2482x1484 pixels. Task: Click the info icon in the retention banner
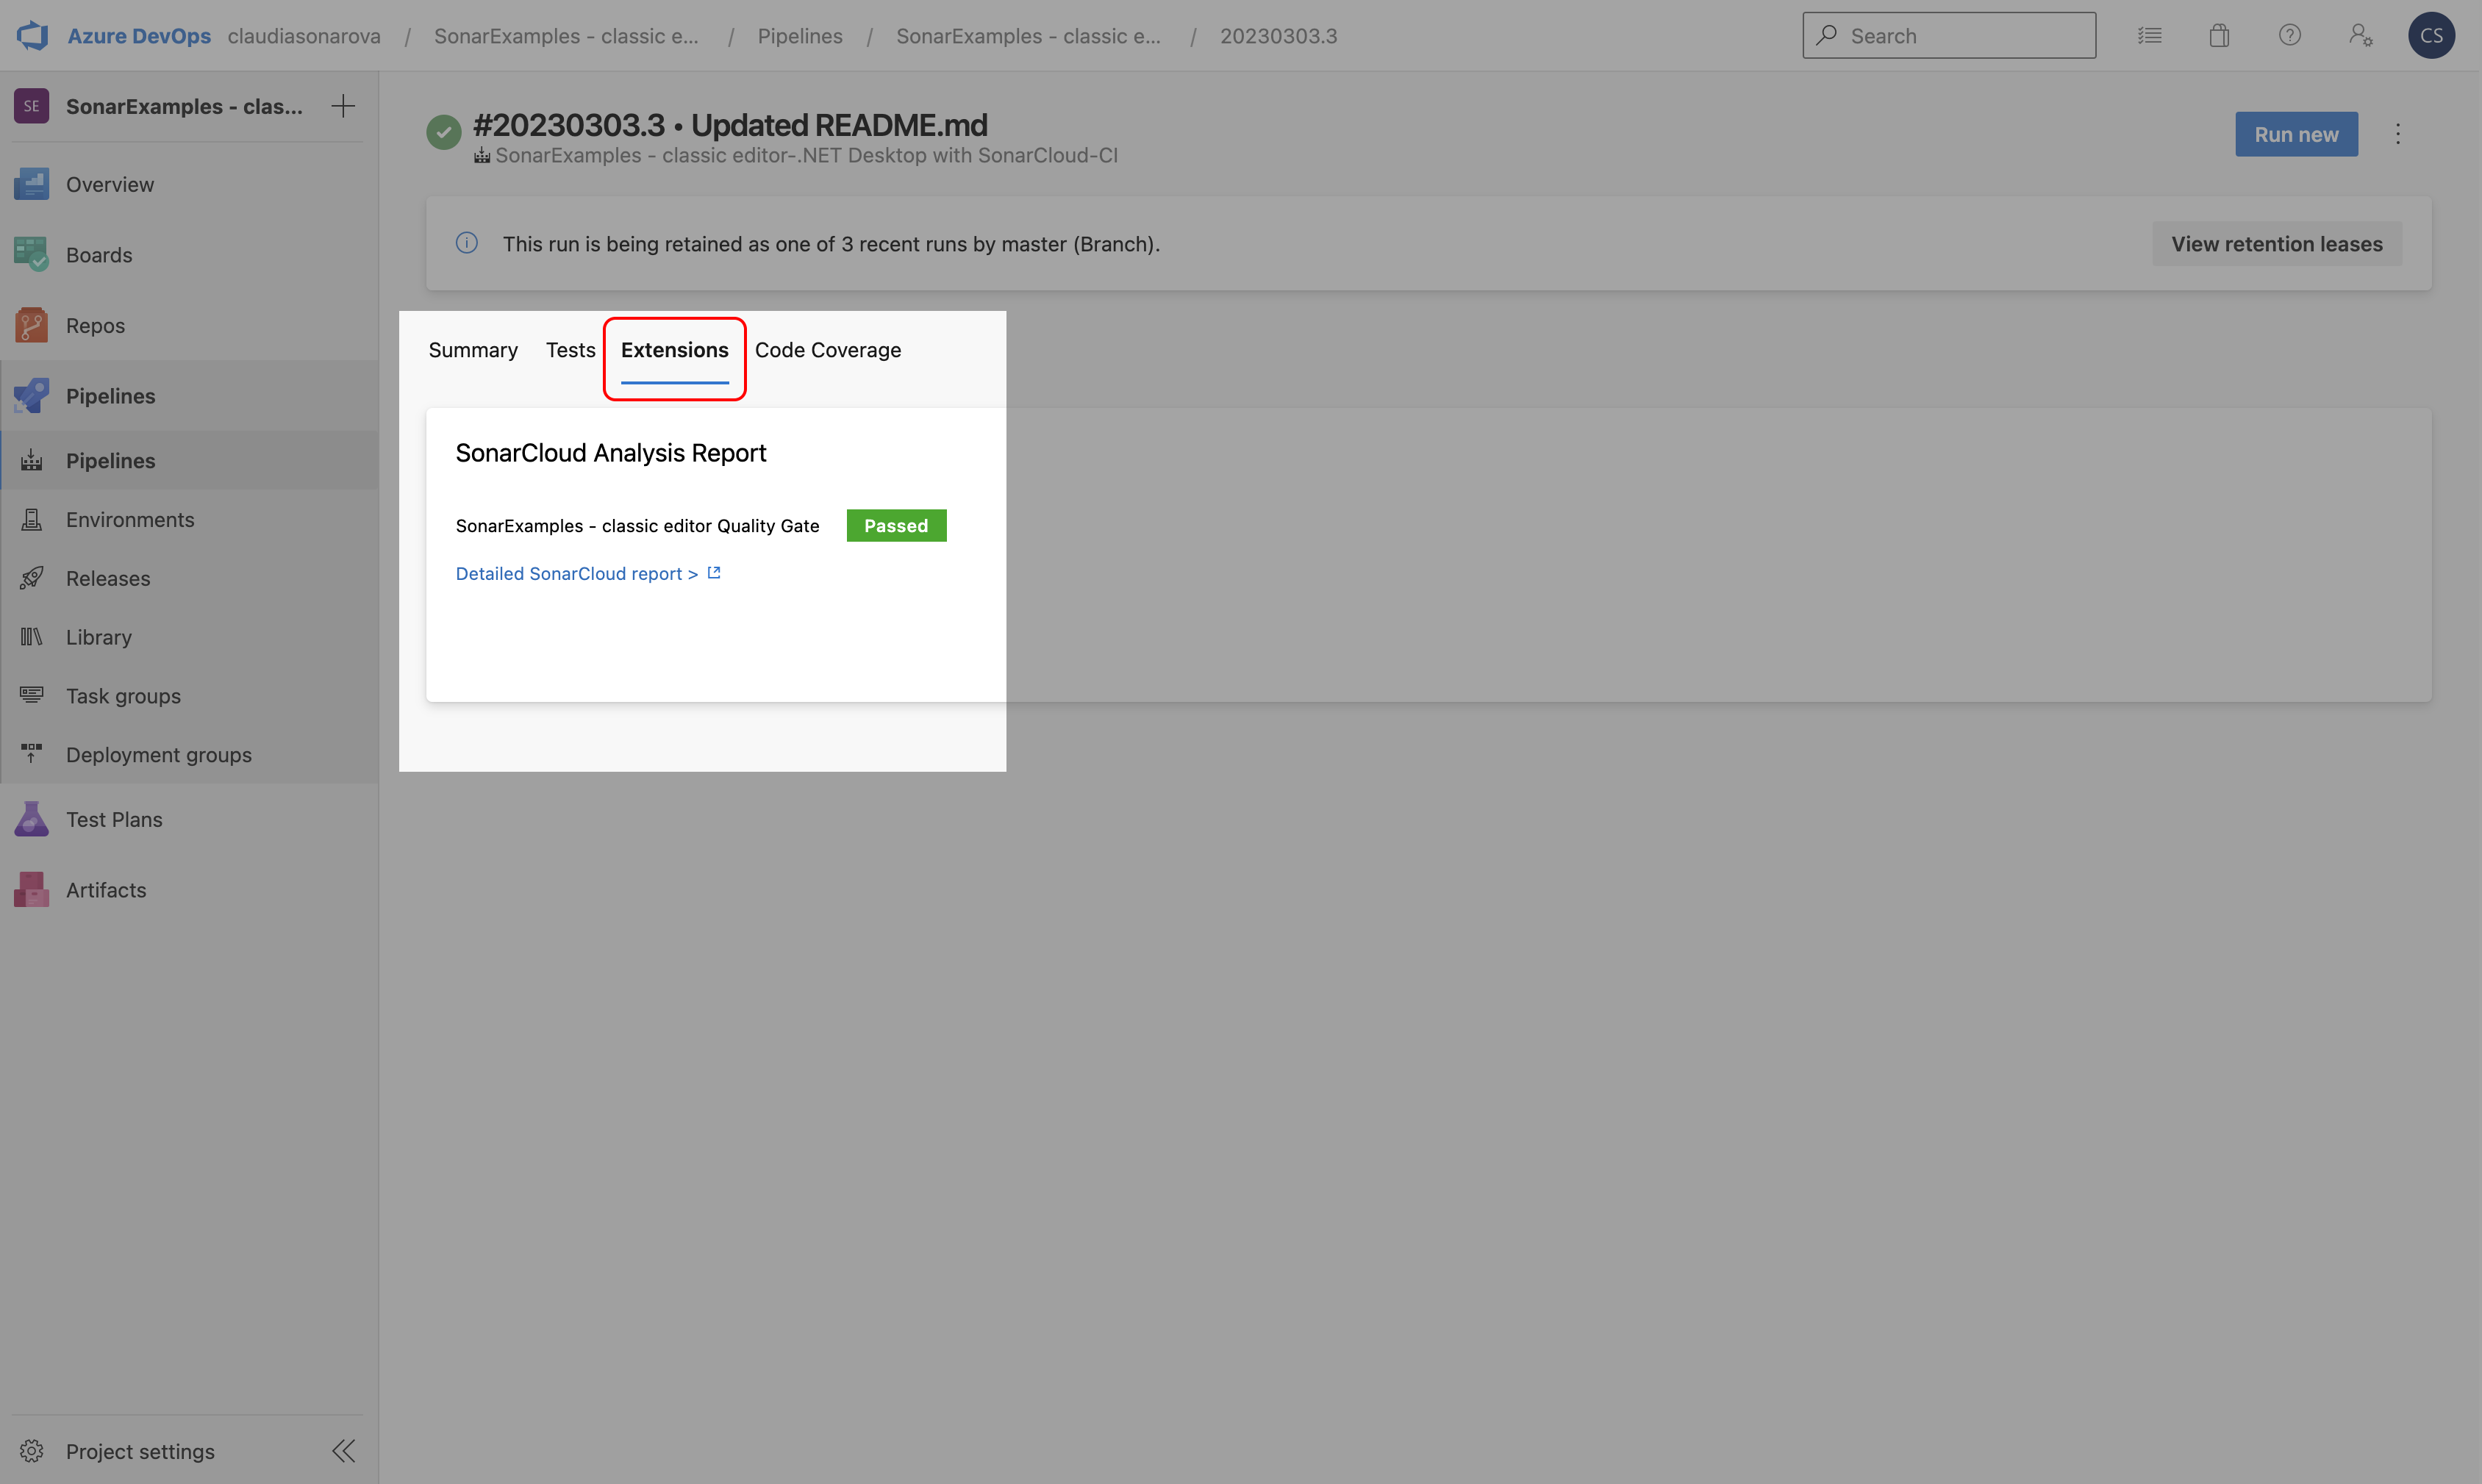(467, 243)
